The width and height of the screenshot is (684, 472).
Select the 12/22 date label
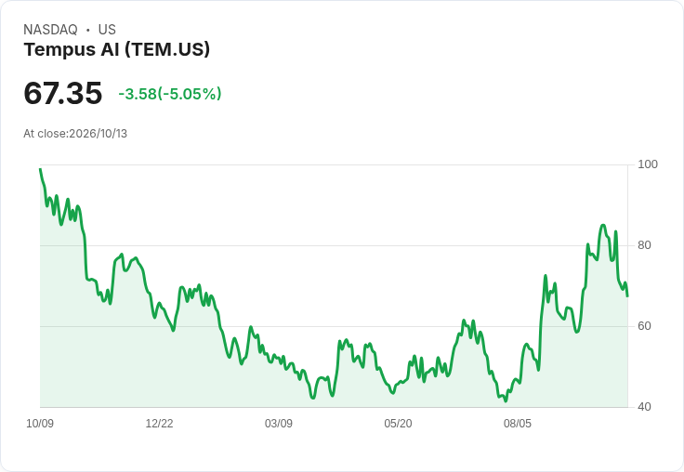(x=159, y=424)
